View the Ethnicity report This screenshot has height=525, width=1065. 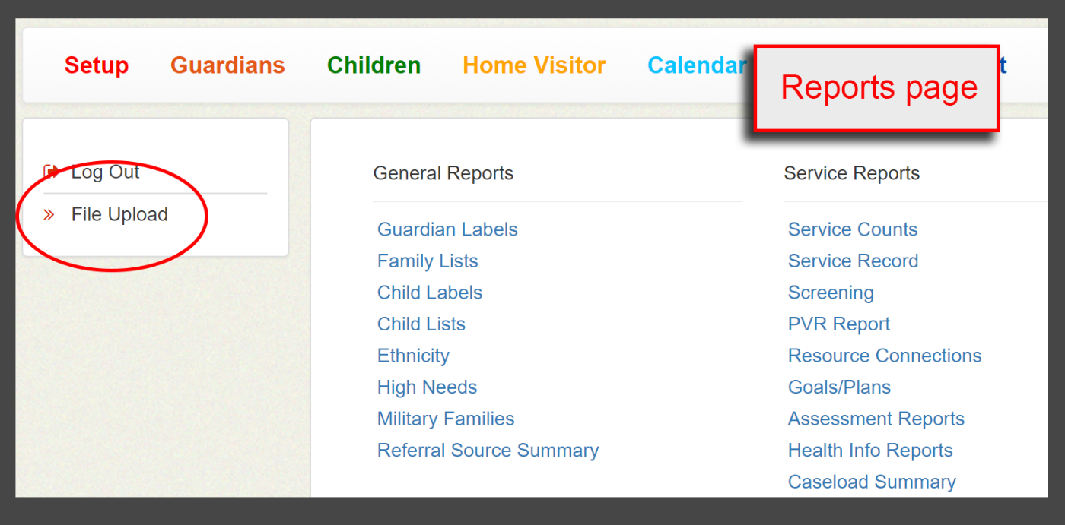click(413, 356)
